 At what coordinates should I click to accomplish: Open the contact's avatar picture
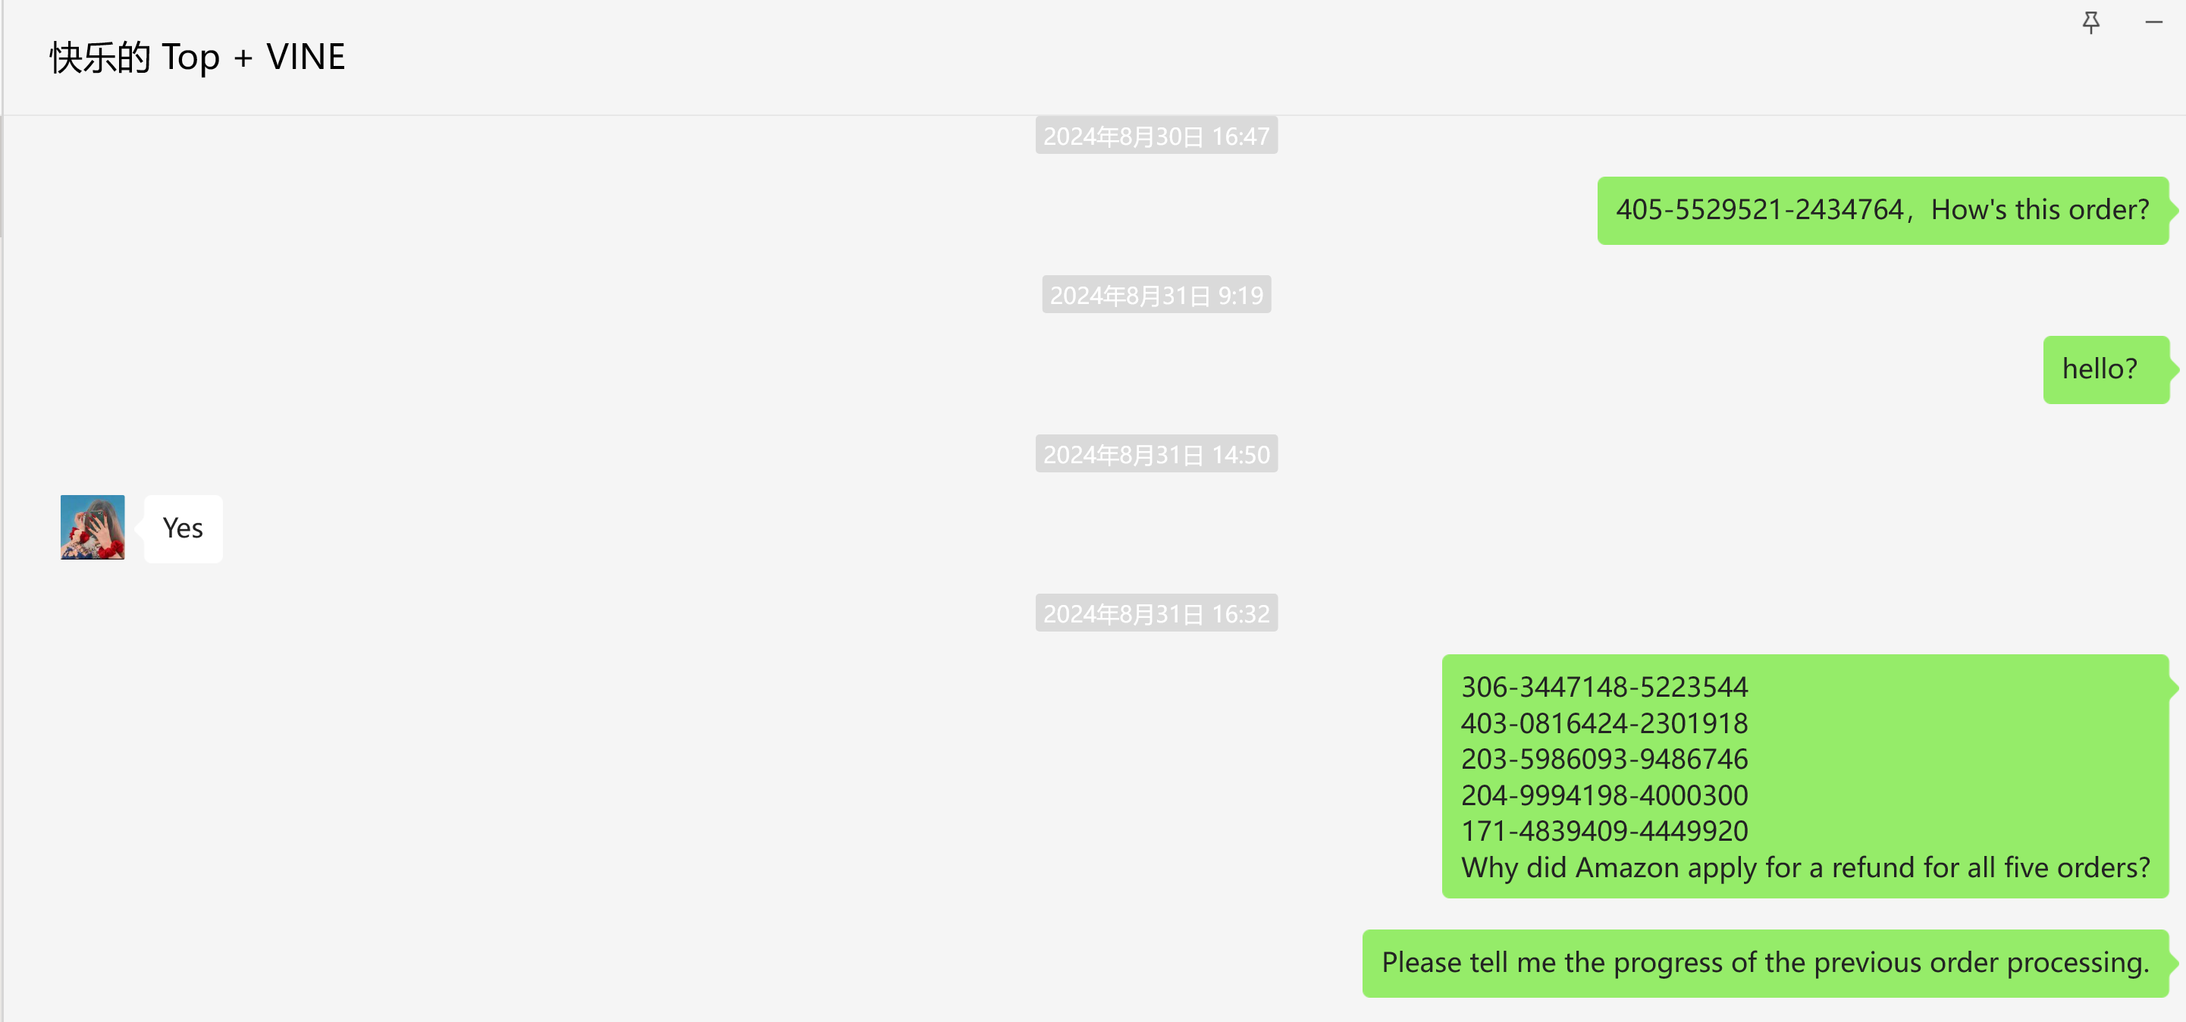(93, 527)
